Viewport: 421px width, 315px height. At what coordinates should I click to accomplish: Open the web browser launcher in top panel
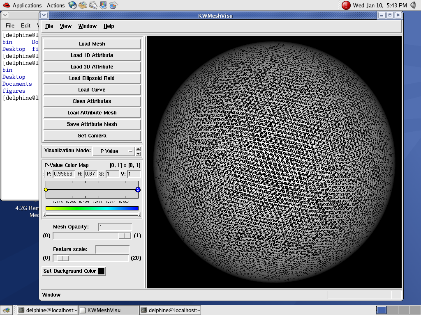(x=73, y=5)
